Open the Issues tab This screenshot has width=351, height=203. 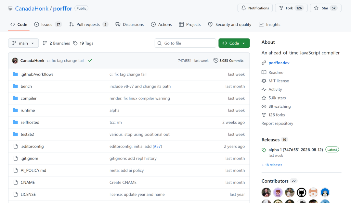tap(48, 25)
